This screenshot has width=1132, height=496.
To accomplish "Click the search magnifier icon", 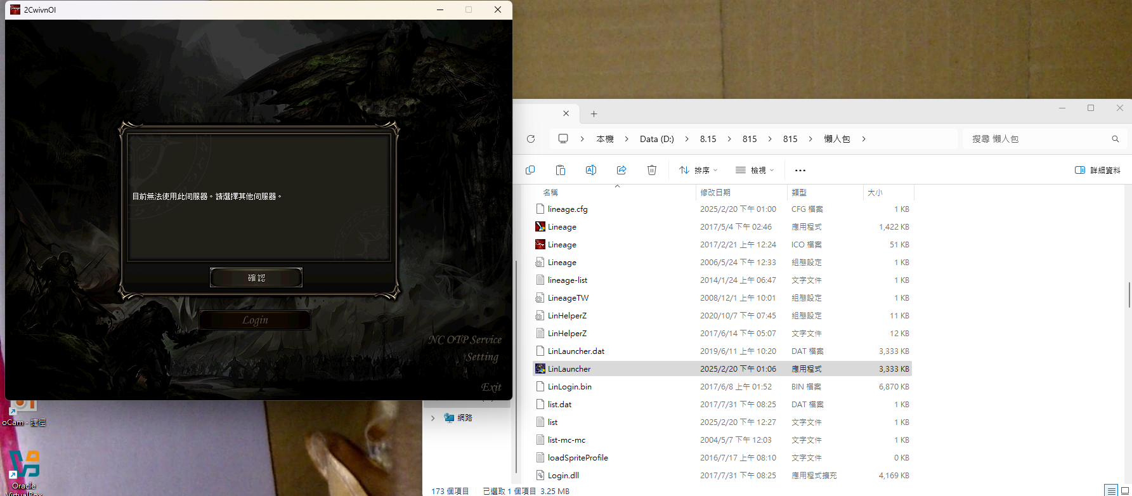I will click(x=1116, y=139).
